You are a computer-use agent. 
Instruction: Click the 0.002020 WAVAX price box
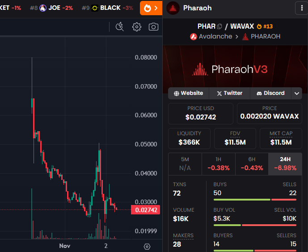(269, 114)
